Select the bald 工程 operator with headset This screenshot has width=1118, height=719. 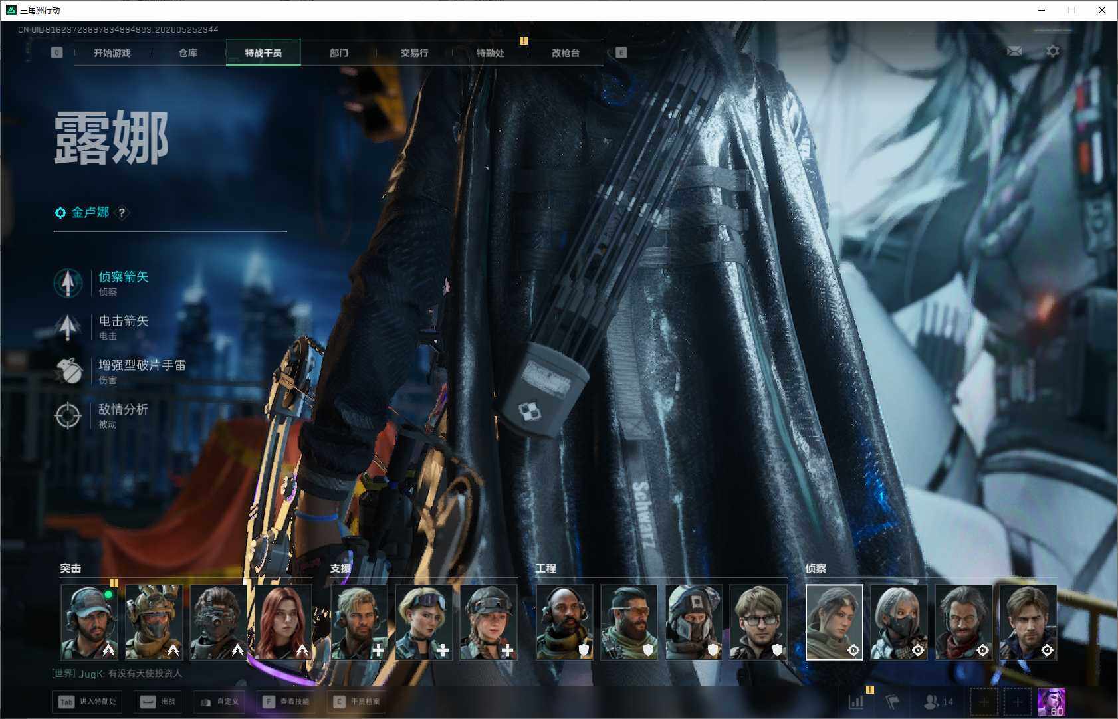564,622
